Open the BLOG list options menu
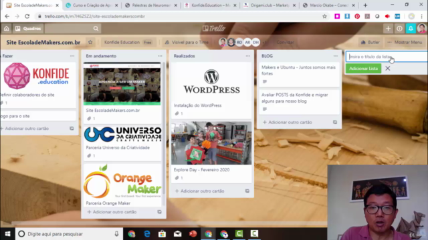Viewport: 428px width, 240px height. 336,56
